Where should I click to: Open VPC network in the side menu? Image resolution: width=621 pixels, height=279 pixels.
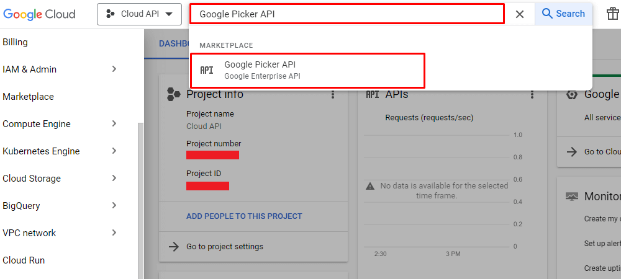coord(29,232)
